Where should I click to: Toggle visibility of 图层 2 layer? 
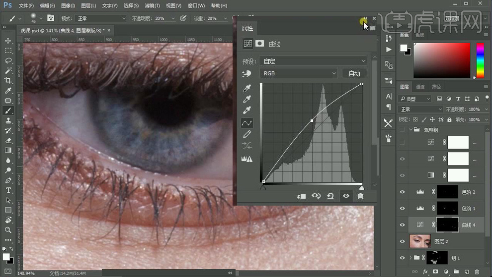[403, 241]
